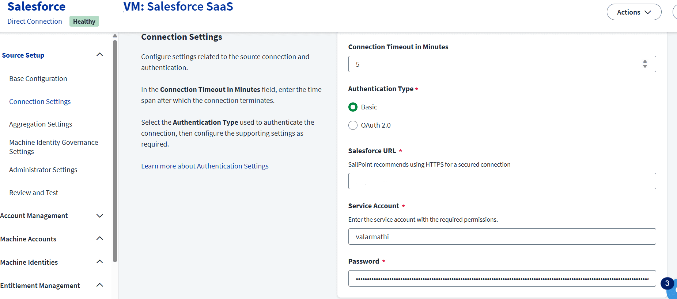Image resolution: width=677 pixels, height=299 pixels.
Task: Open Base Configuration page
Action: pyautogui.click(x=38, y=78)
